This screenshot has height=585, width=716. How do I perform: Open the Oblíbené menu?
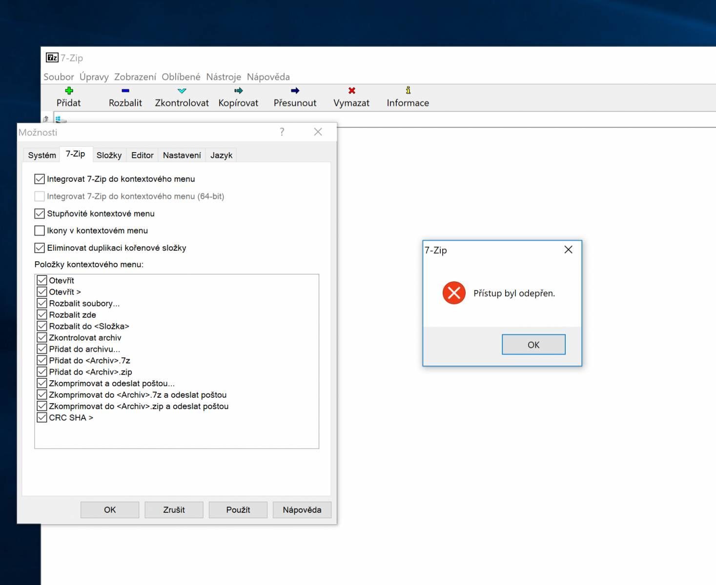[x=181, y=77]
